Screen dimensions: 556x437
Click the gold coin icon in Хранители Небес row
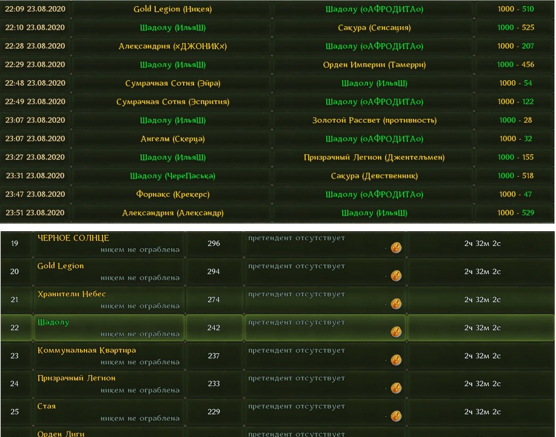396,303
